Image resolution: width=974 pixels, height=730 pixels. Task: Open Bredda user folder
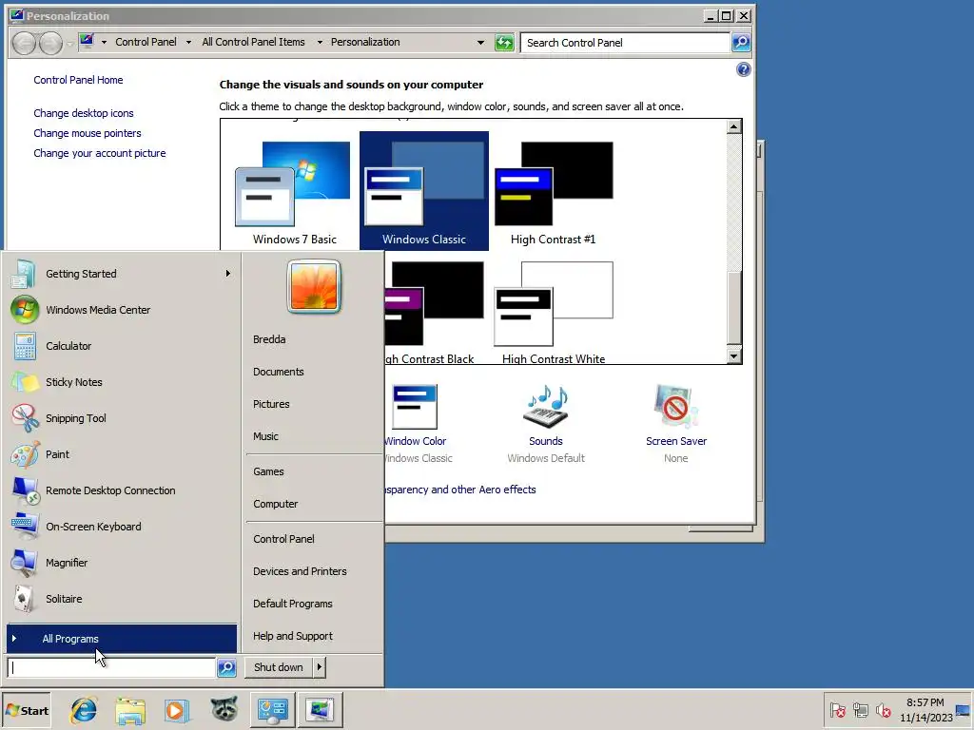click(269, 339)
